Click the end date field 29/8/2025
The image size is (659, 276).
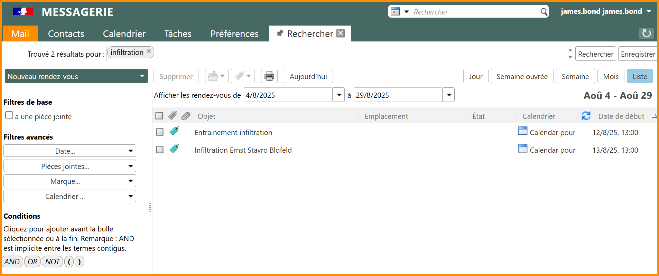tap(397, 95)
